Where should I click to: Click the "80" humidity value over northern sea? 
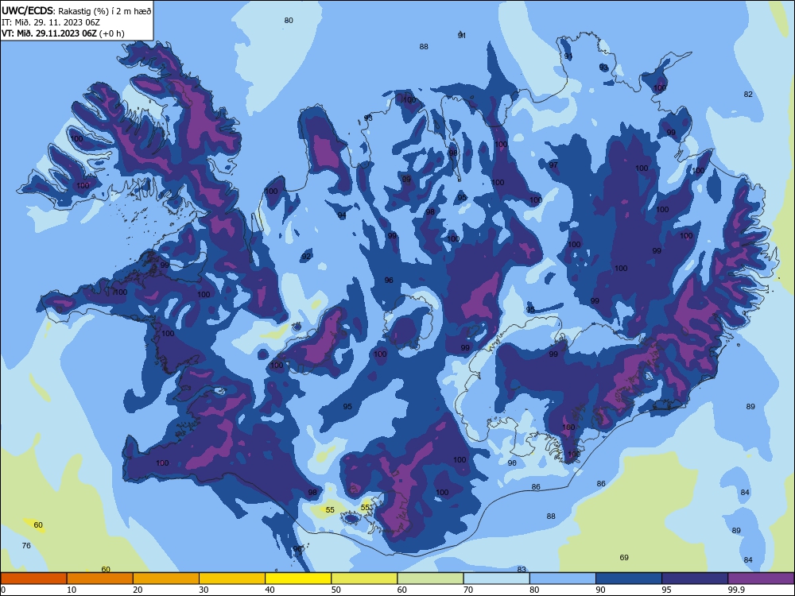289,21
